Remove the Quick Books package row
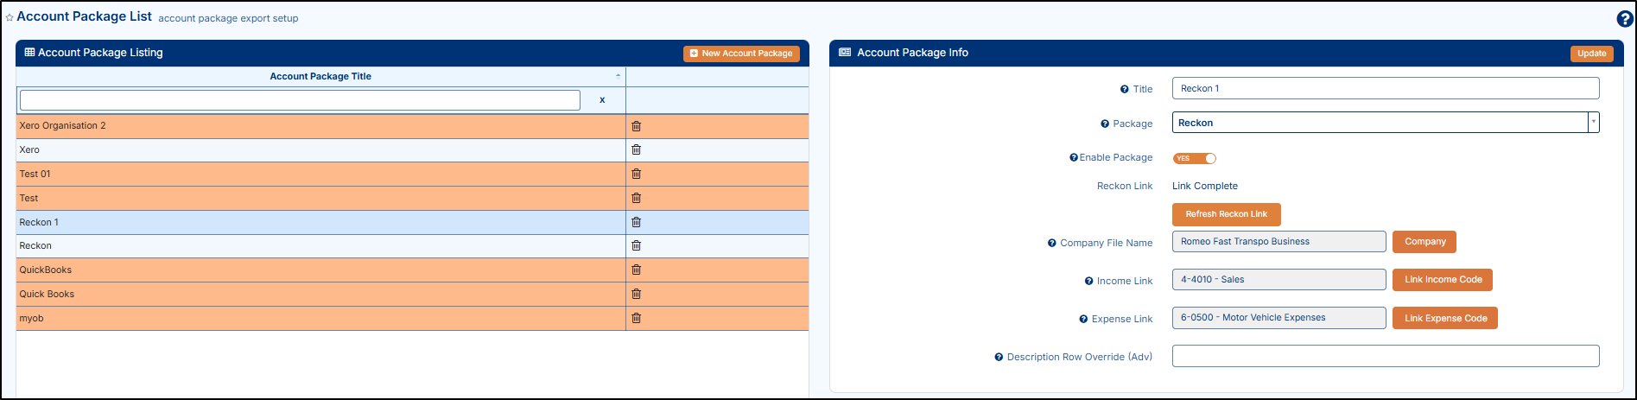Viewport: 1637px width, 400px height. [x=636, y=294]
